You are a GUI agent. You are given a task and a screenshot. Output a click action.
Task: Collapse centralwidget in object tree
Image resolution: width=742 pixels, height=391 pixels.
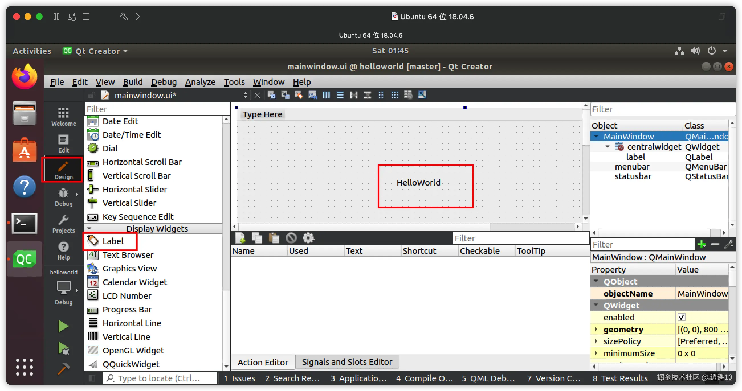[x=608, y=147]
